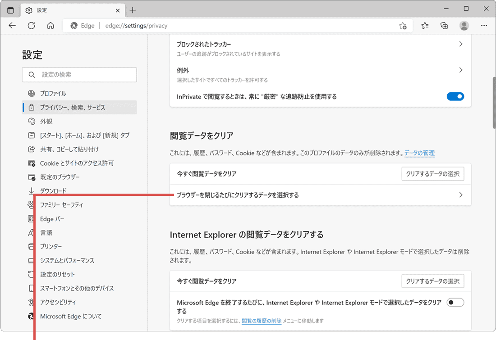This screenshot has height=340, width=496.
Task: Click the icon beside 共有、コピーして貼り付け
Action: pyautogui.click(x=31, y=149)
